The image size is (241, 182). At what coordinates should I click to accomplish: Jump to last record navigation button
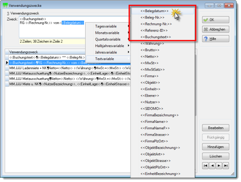[226, 165]
